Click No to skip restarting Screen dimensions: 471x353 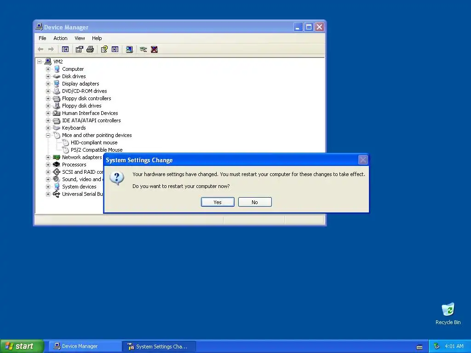pyautogui.click(x=255, y=202)
